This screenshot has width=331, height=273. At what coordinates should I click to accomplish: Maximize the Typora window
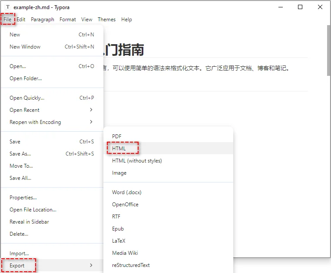[300, 7]
